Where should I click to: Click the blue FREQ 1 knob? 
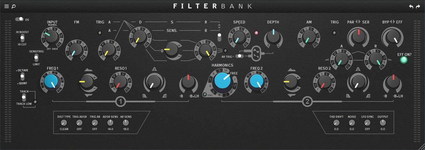(51, 81)
